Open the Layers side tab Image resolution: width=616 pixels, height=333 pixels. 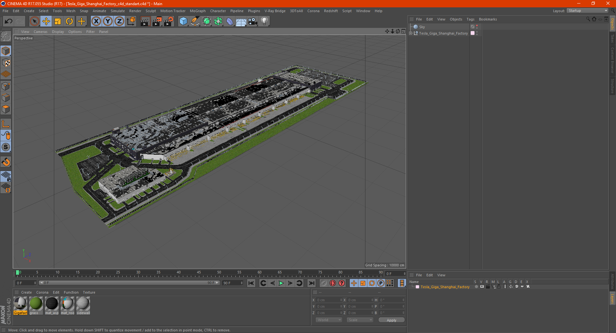click(x=612, y=299)
